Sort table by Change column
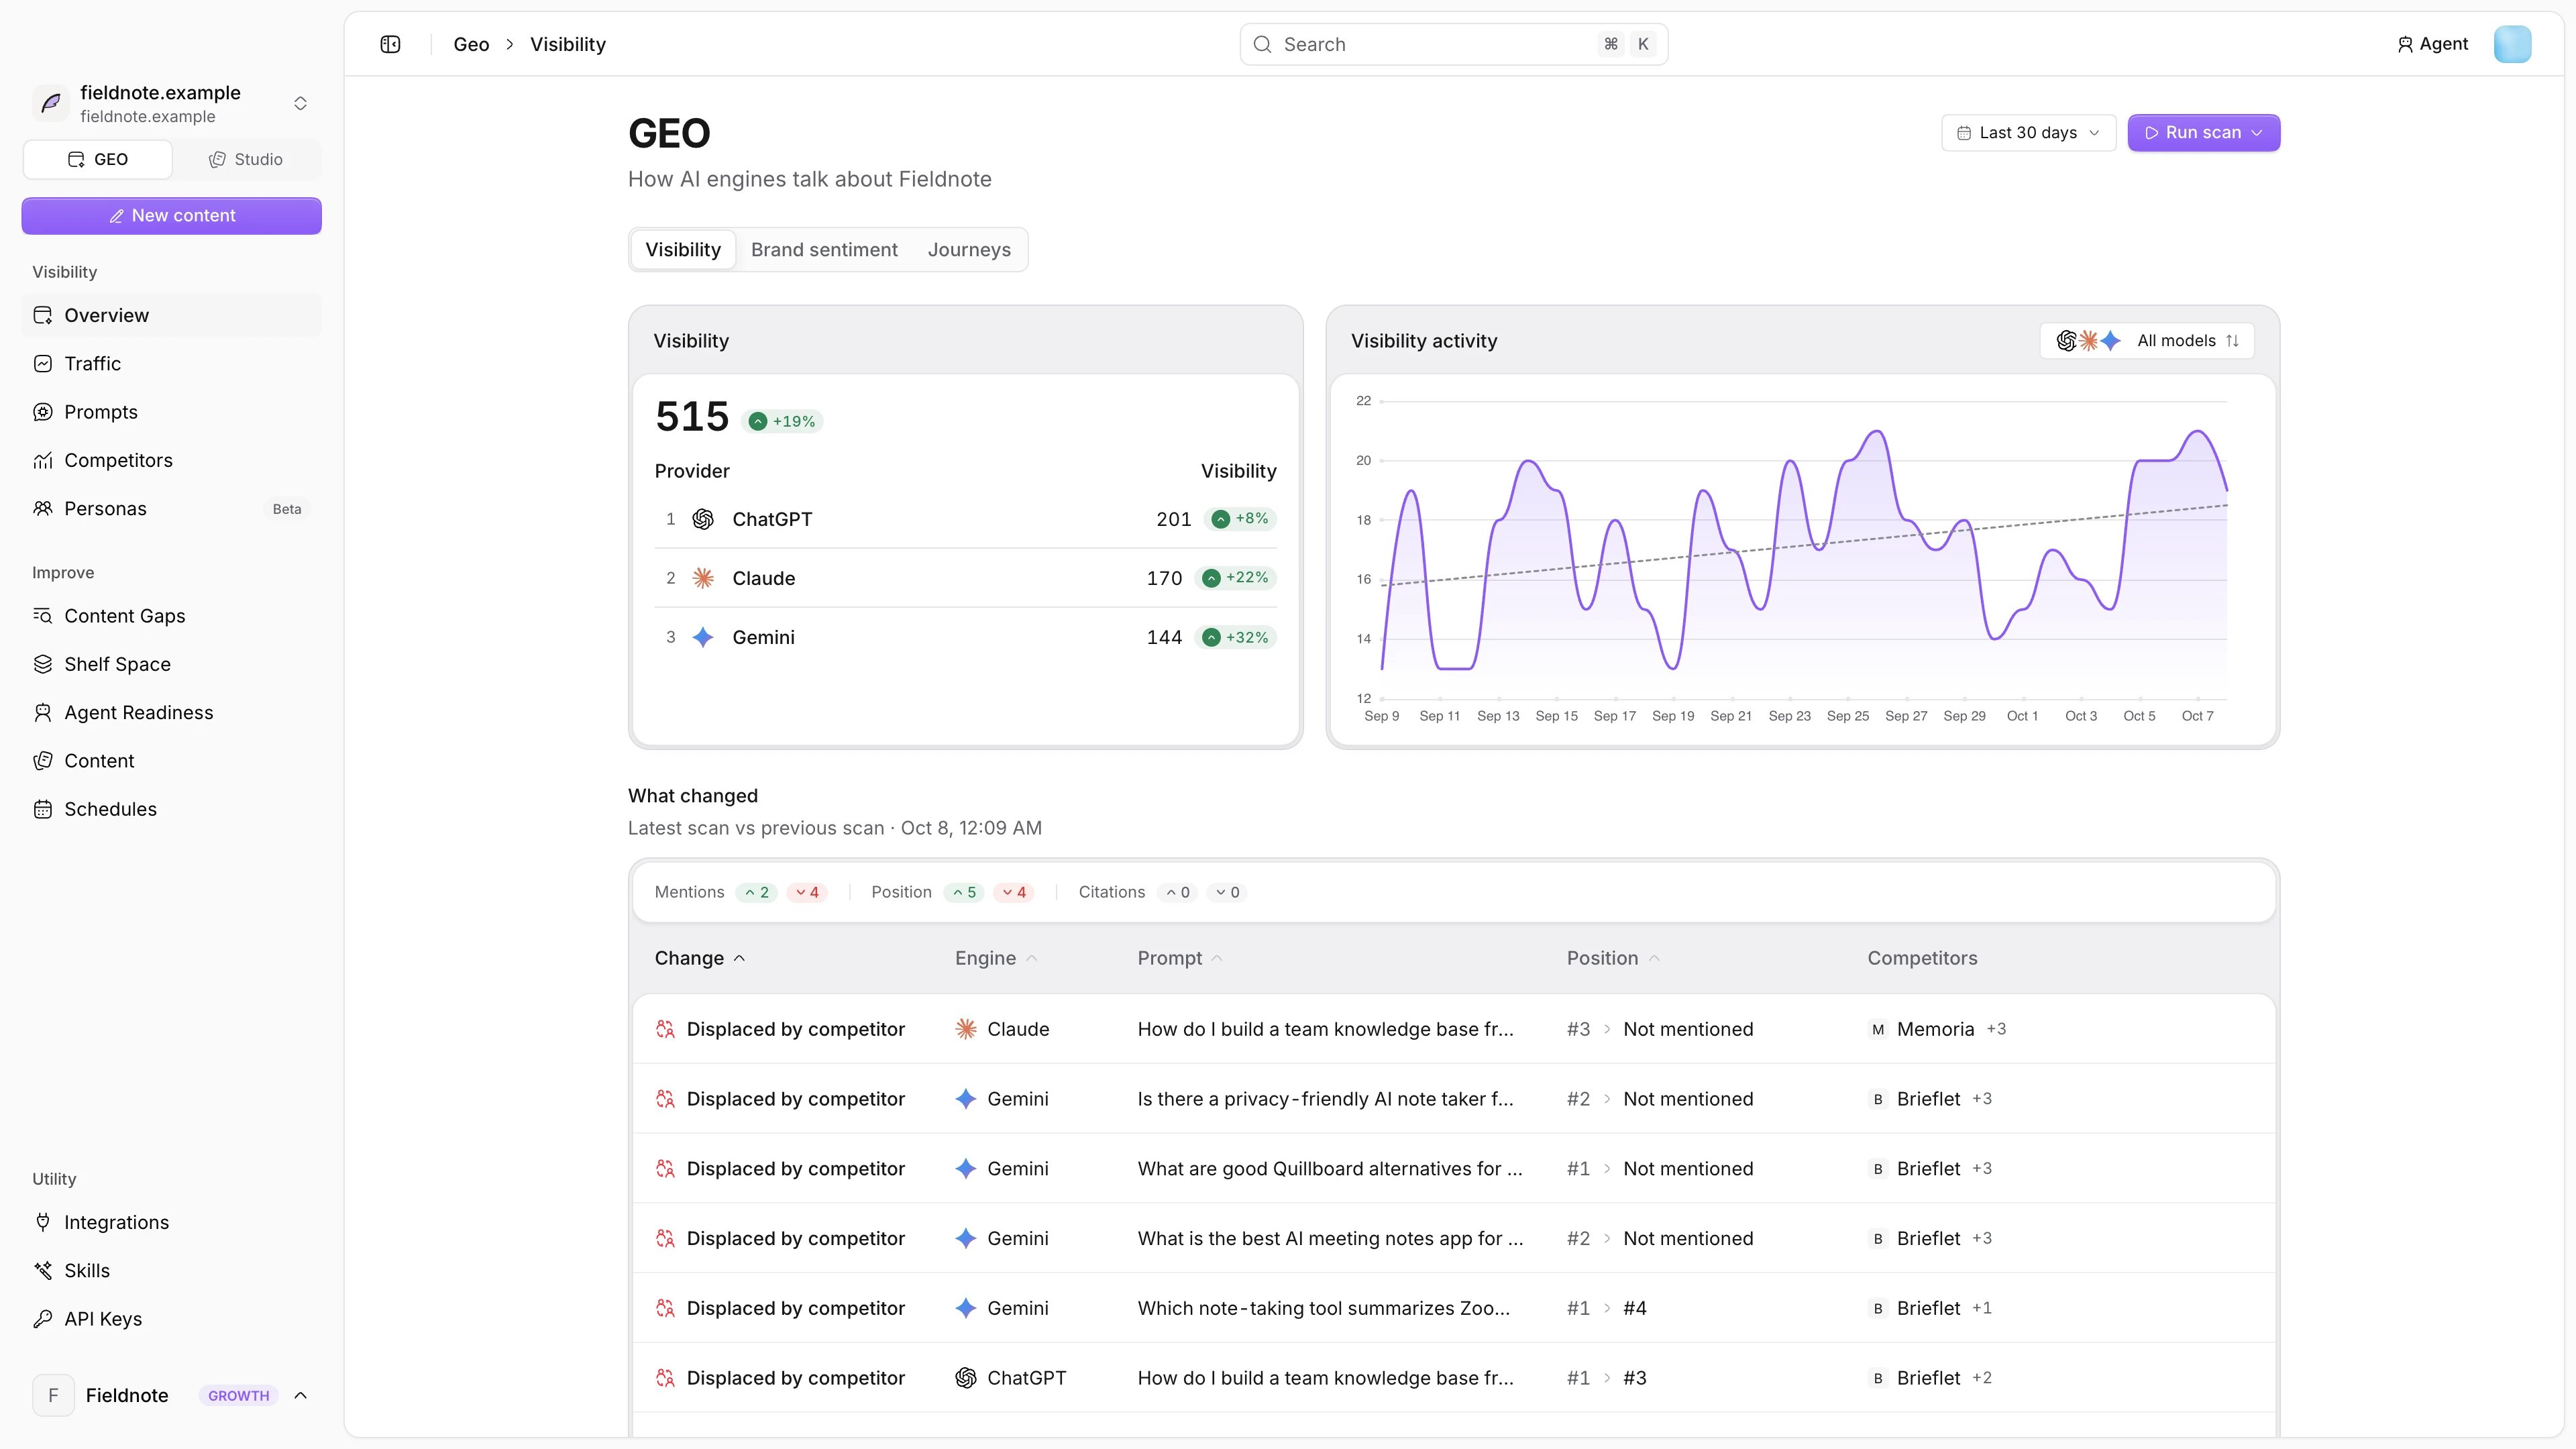Screen dimensions: 2576x1449 (700, 958)
